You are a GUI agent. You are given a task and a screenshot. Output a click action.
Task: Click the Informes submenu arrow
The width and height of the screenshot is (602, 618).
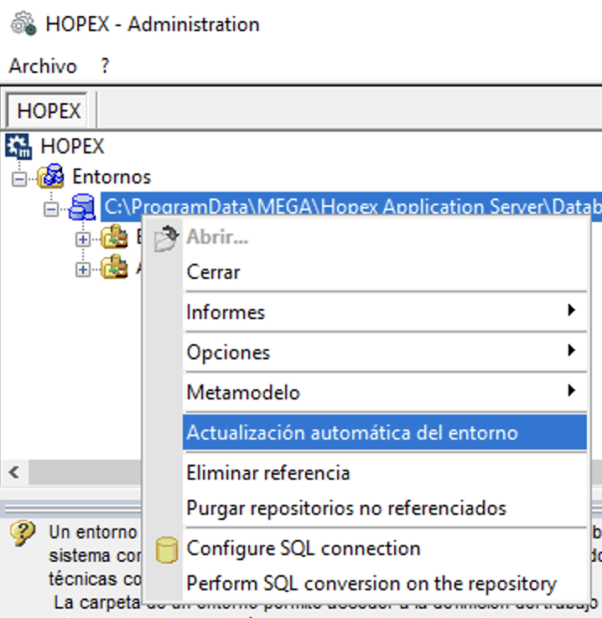(x=571, y=311)
